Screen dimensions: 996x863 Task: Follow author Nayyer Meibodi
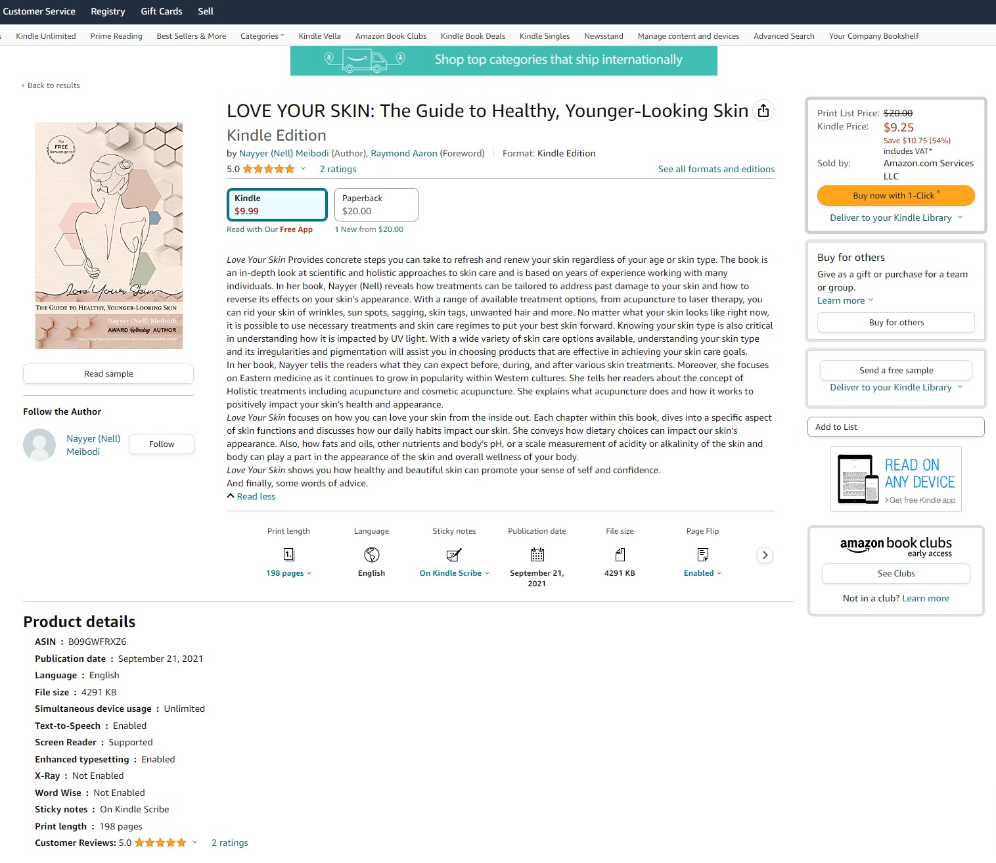click(x=162, y=444)
